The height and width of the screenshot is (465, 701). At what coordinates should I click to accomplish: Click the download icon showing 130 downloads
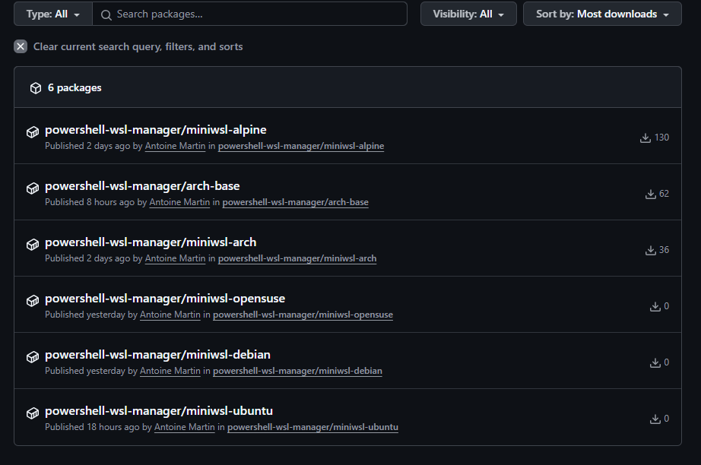(645, 138)
